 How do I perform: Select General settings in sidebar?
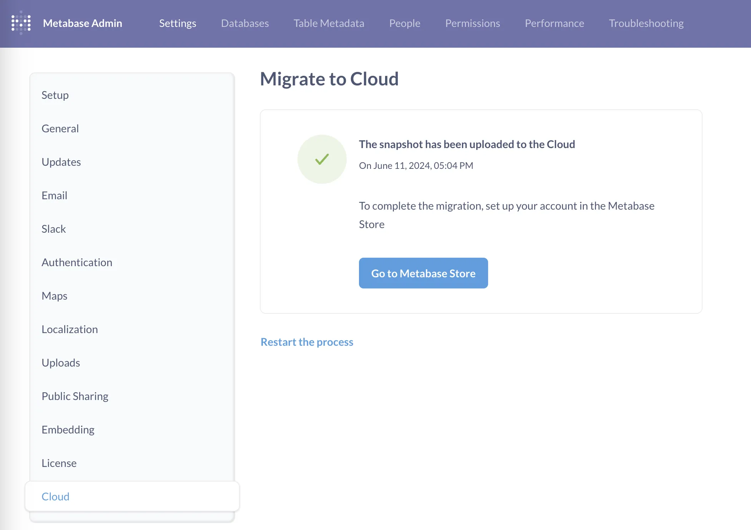tap(60, 128)
